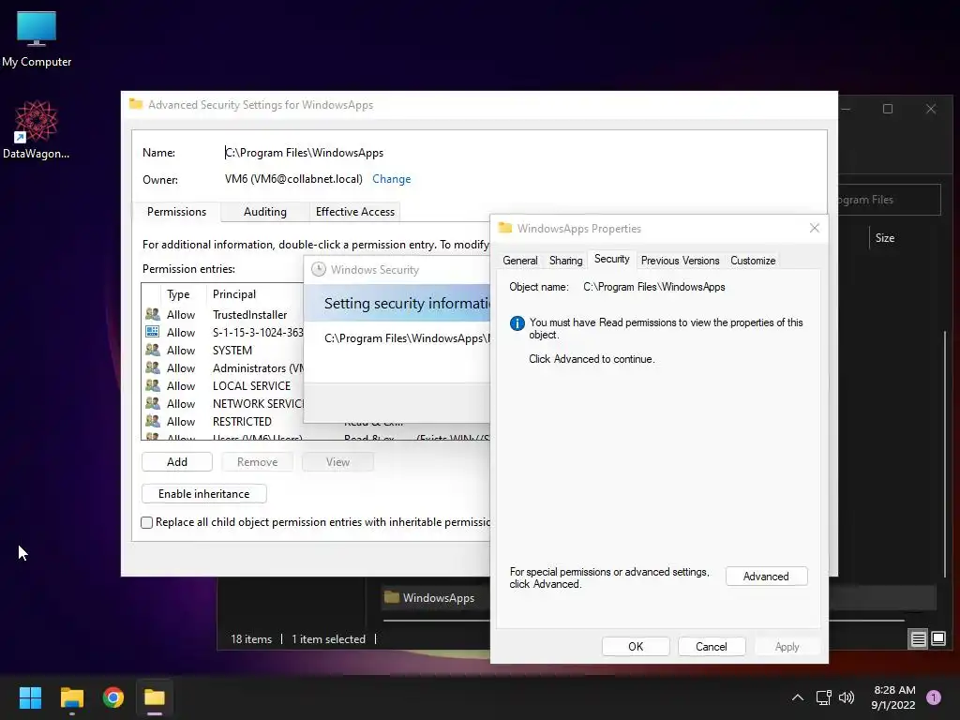Click Enable inheritance button

point(203,493)
